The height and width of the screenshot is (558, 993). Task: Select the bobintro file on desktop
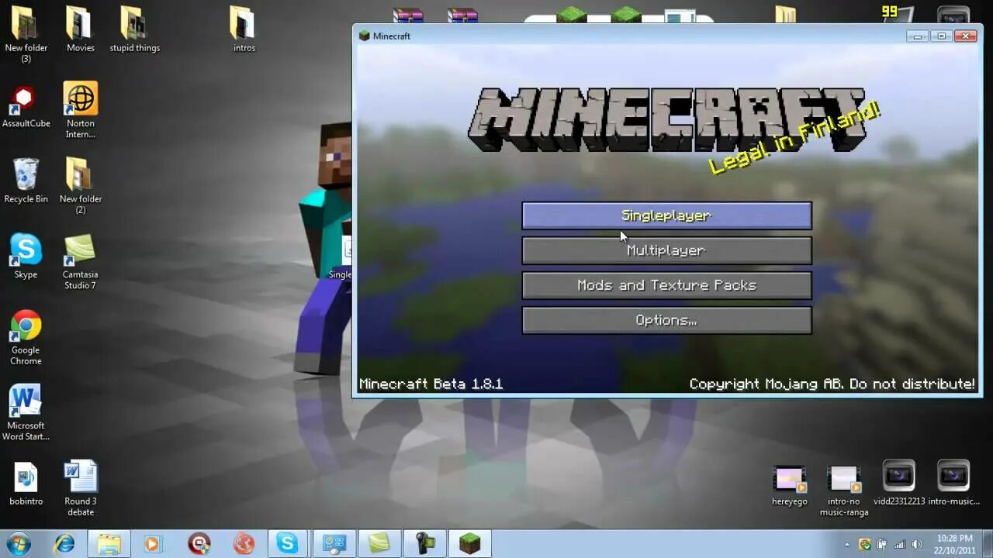26,484
